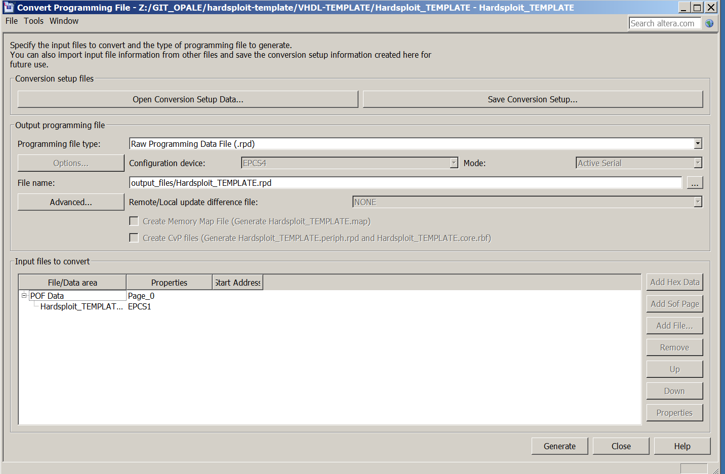Viewport: 725px width, 474px height.
Task: Click the Help button
Action: 682,446
